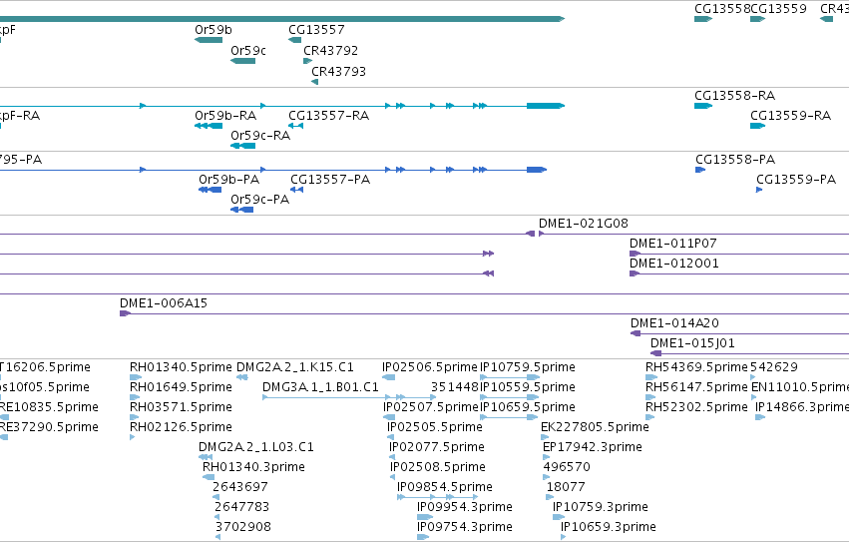Select the DMG3A.1_1.B01.C1 feature
The height and width of the screenshot is (542, 849).
[x=349, y=397]
